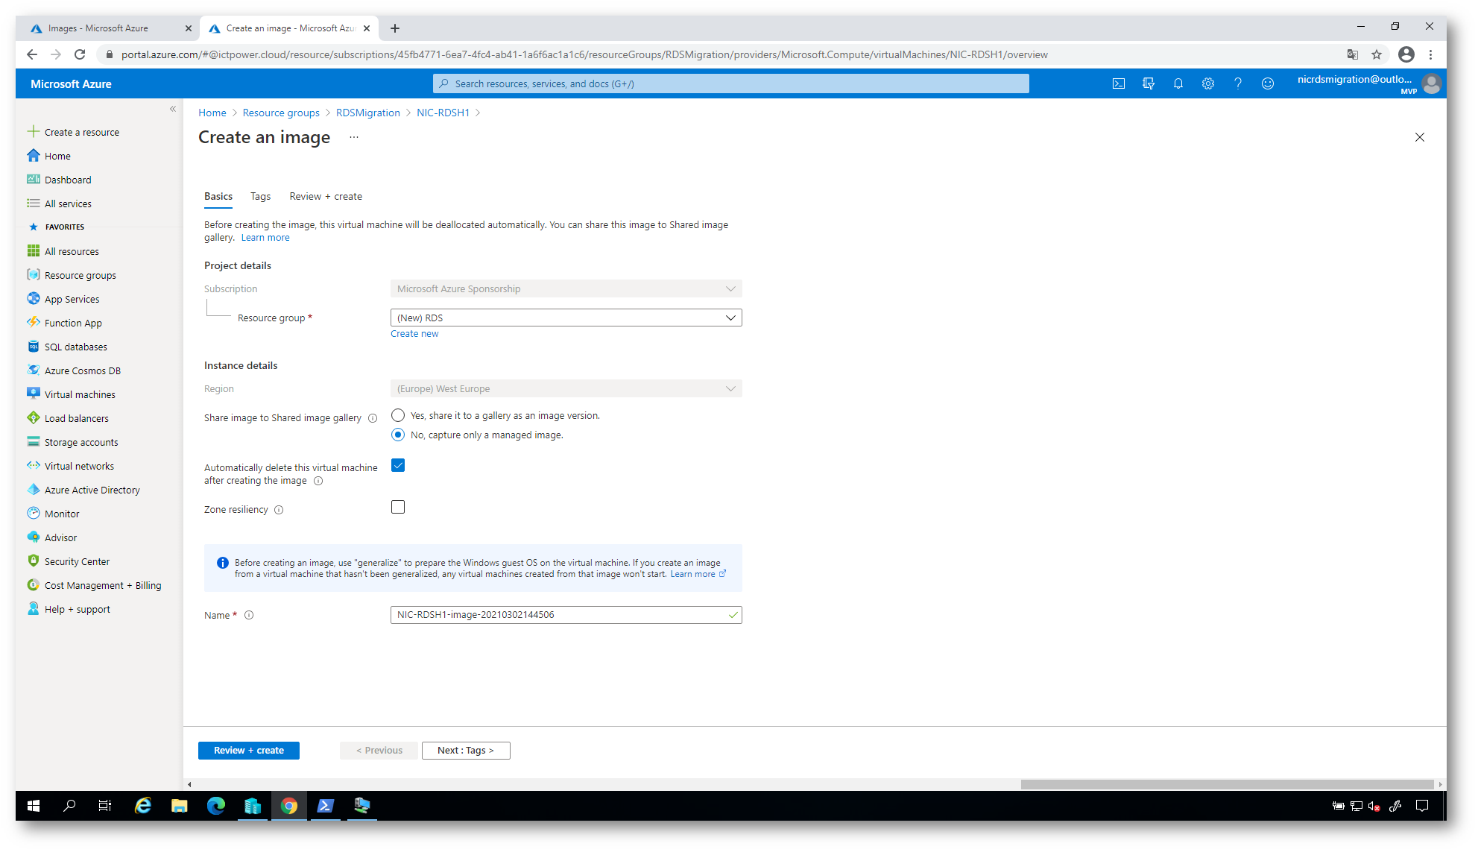Open the portal settings gear

[1207, 83]
